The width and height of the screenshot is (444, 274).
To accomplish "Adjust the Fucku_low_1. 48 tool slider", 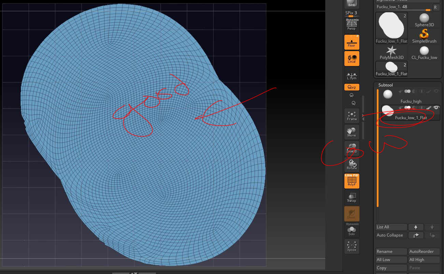I will (x=403, y=7).
